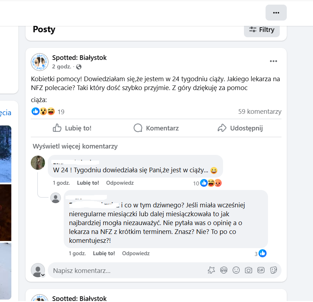Open the emoji picker in comment box
313x302 pixels.
[x=236, y=270]
